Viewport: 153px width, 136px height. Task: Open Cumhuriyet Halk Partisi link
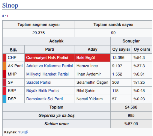pos(47,57)
